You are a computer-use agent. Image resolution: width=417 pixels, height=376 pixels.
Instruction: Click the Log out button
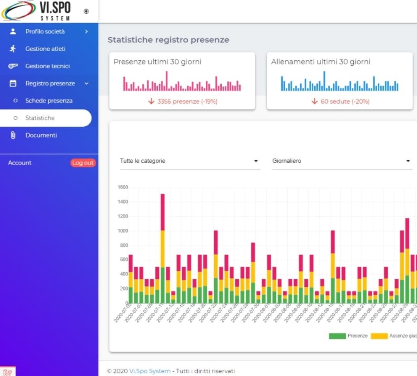tap(83, 163)
